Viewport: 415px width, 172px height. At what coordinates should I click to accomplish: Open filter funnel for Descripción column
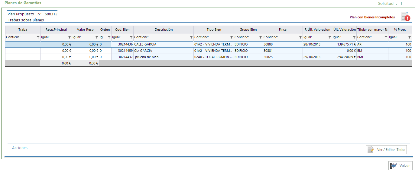[191, 37]
